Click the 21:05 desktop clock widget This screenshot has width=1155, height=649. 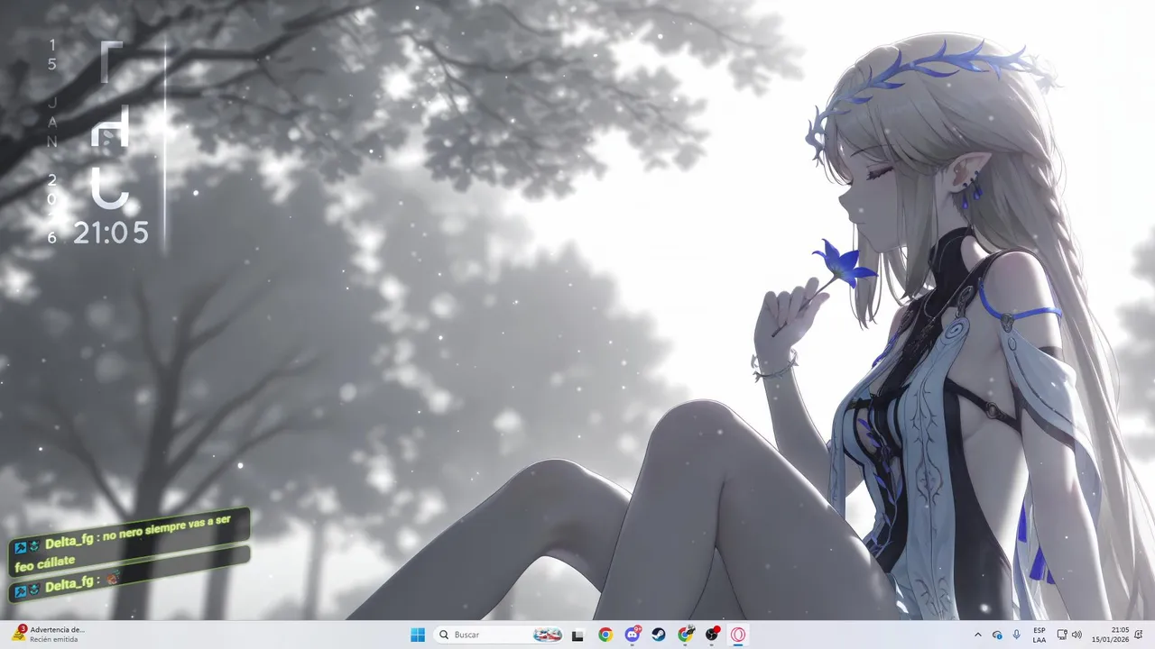(111, 233)
